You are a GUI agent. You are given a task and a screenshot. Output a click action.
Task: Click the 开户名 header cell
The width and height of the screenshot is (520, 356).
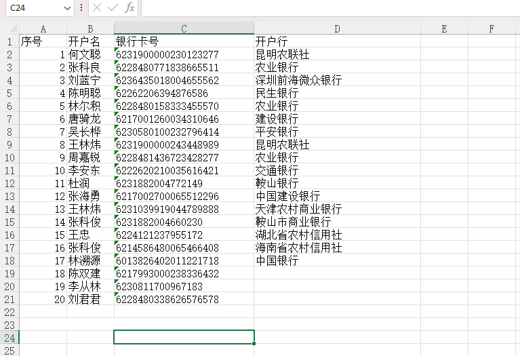(91, 41)
